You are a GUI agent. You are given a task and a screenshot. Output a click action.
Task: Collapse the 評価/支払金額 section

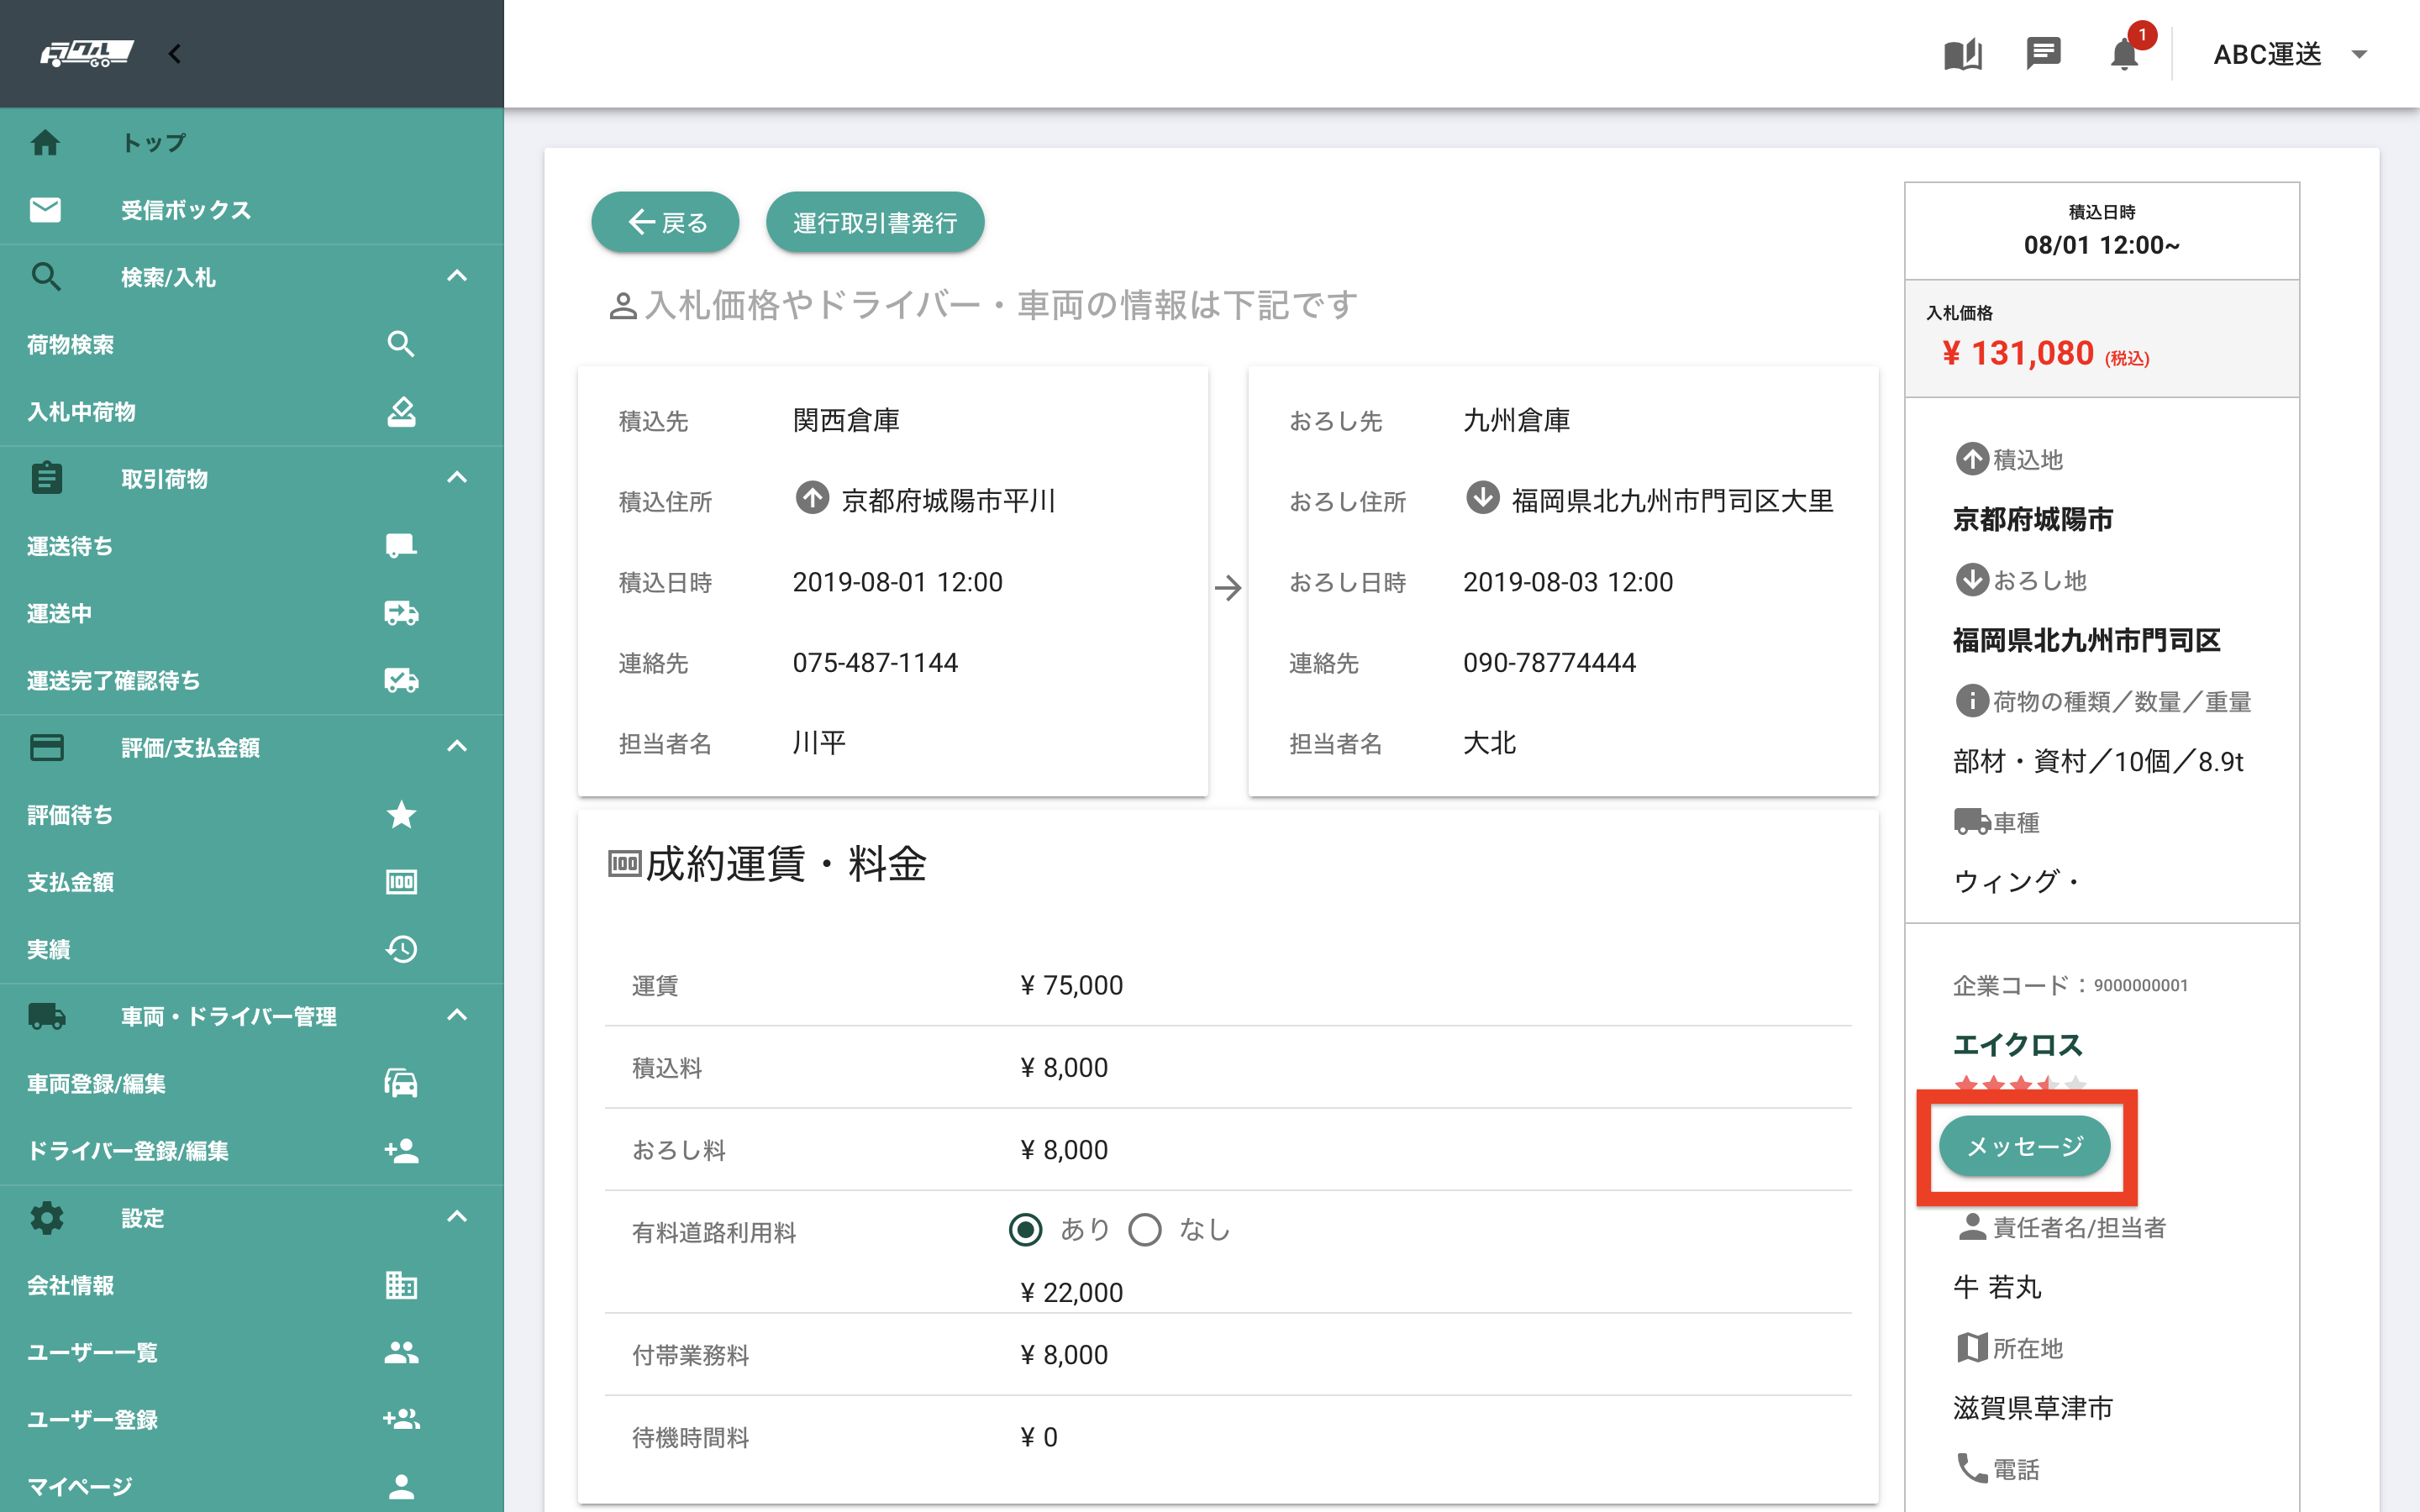click(457, 746)
